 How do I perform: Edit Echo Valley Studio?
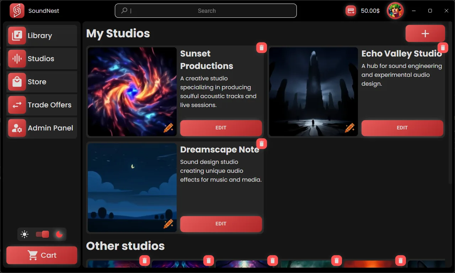coord(402,128)
